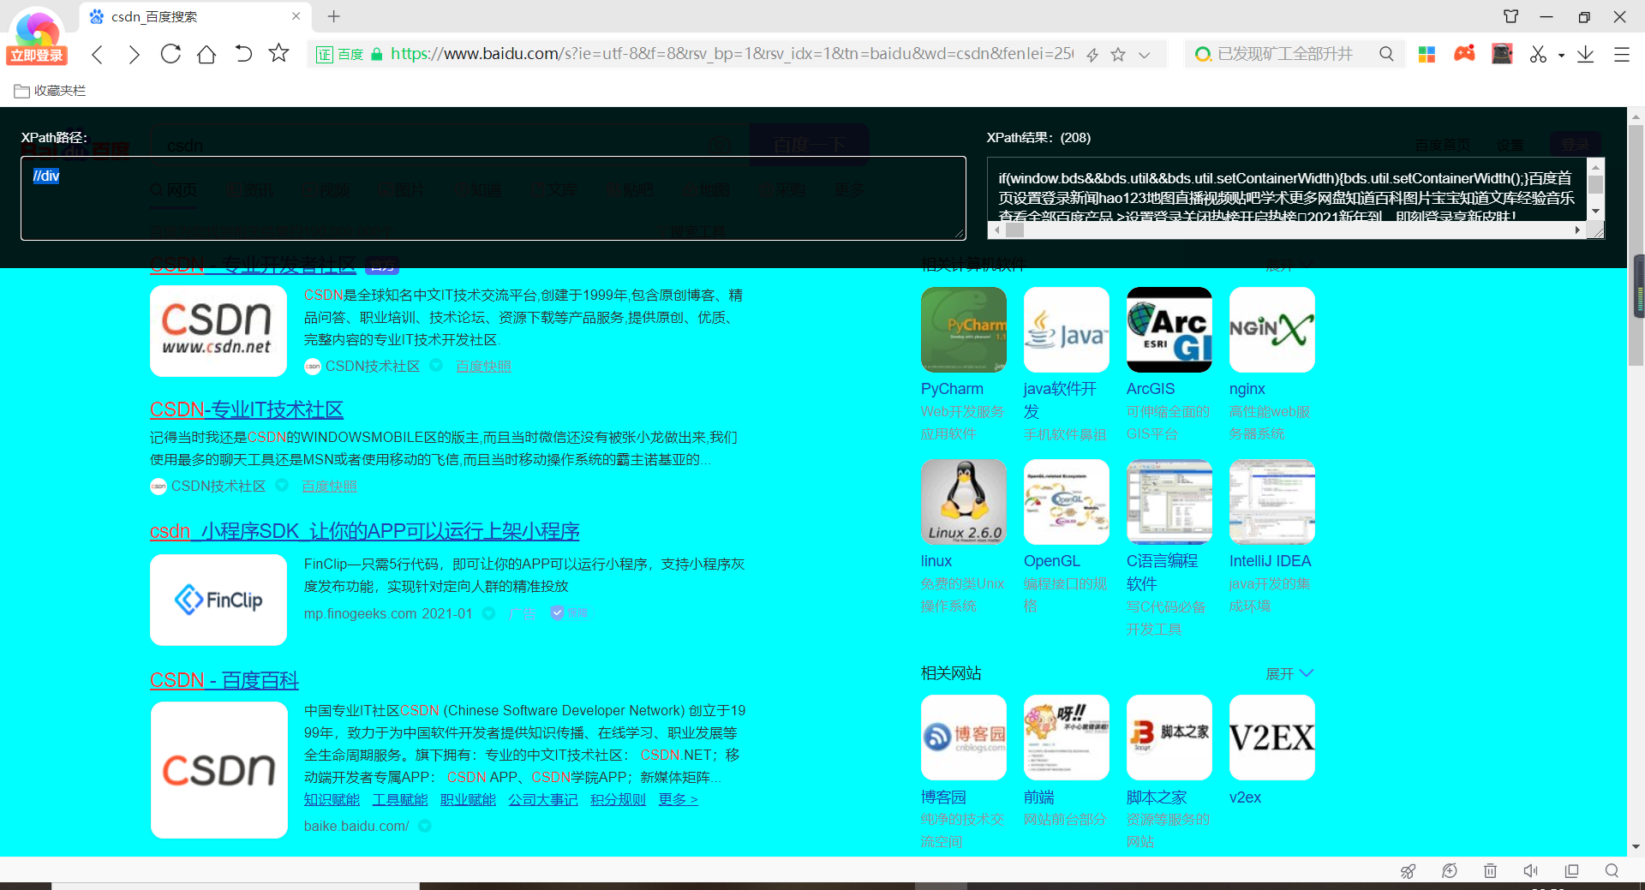Click the search magnifier in the search box

1386,54
